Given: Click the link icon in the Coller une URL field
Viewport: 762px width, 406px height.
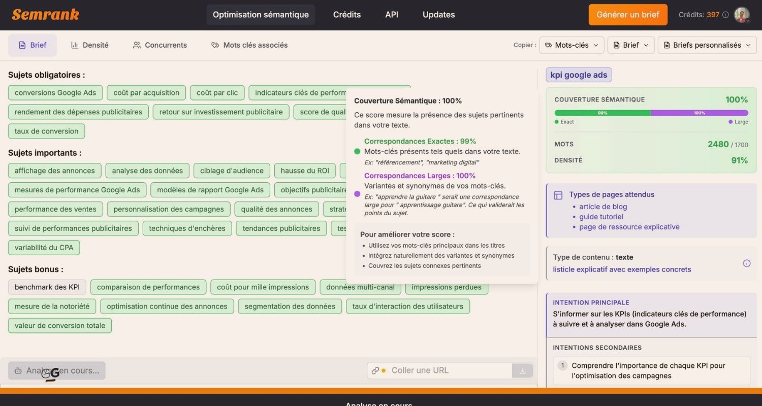Looking at the screenshot, I should tap(374, 370).
